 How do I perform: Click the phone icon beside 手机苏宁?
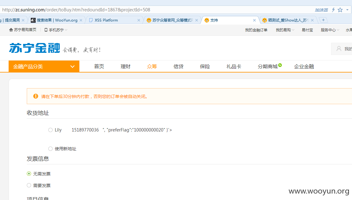tap(46, 30)
